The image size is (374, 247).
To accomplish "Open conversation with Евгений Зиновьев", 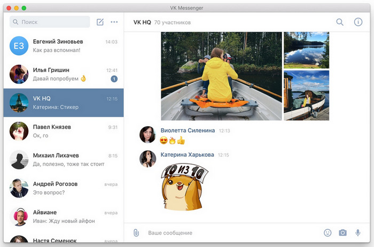I will coord(64,46).
